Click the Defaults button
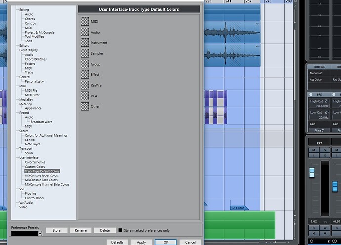 117,242
